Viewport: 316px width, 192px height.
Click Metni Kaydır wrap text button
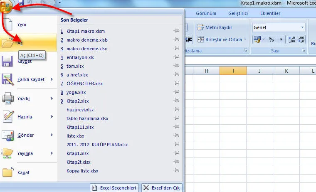pyautogui.click(x=215, y=27)
